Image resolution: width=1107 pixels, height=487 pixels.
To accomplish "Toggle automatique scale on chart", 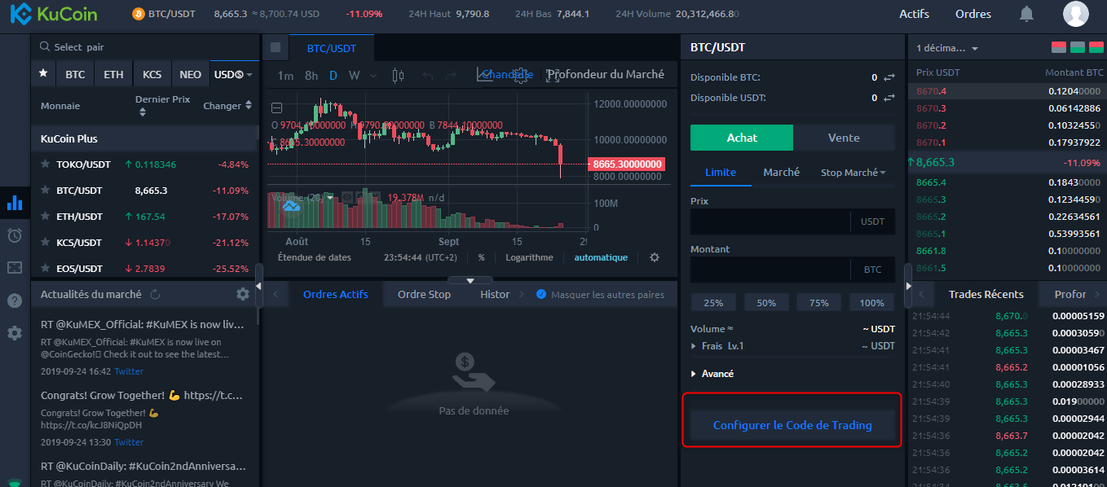I will 601,257.
